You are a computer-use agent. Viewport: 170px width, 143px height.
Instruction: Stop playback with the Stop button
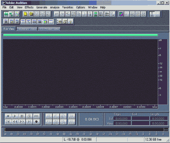point(8,116)
